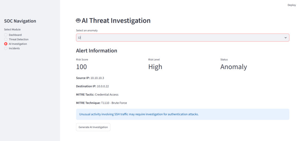Image resolution: width=299 pixels, height=141 pixels.
Task: Click the emoji icon beside AI Threat Investigation
Action: pos(78,20)
